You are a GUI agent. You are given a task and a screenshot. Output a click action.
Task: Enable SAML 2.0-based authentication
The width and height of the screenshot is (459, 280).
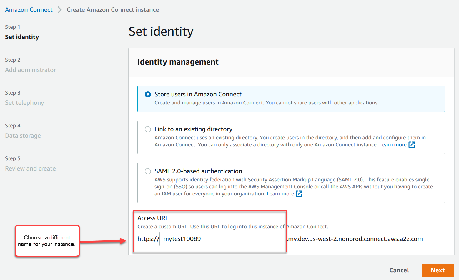(x=148, y=171)
